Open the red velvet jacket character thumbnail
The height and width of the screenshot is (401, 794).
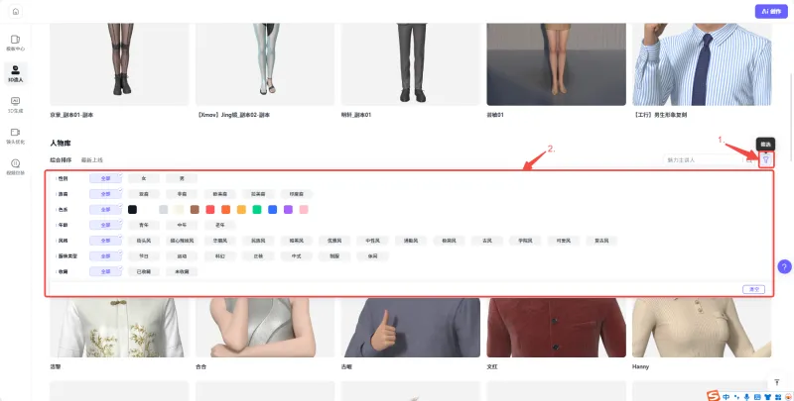(556, 328)
